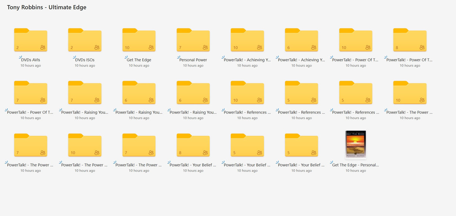Click the "Get The Edge" folder name

coord(139,60)
